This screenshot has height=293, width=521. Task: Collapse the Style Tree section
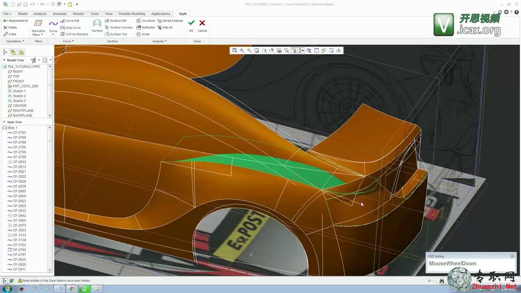4,122
